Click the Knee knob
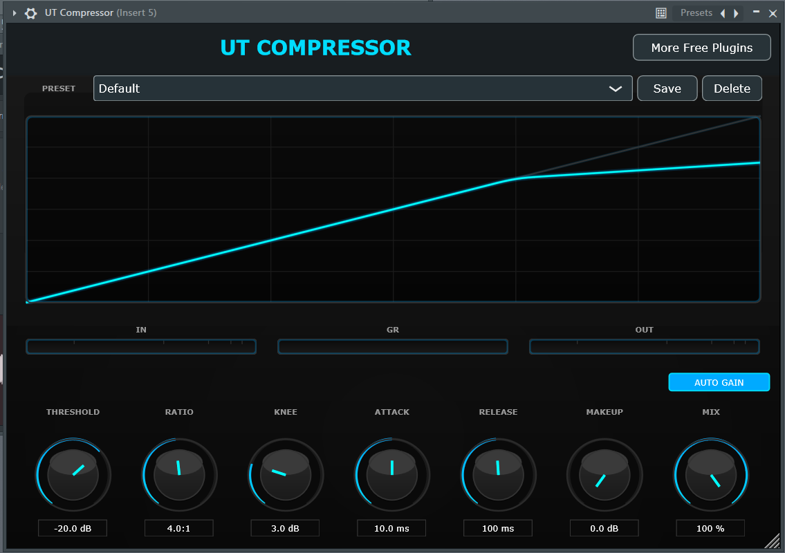 coord(286,475)
